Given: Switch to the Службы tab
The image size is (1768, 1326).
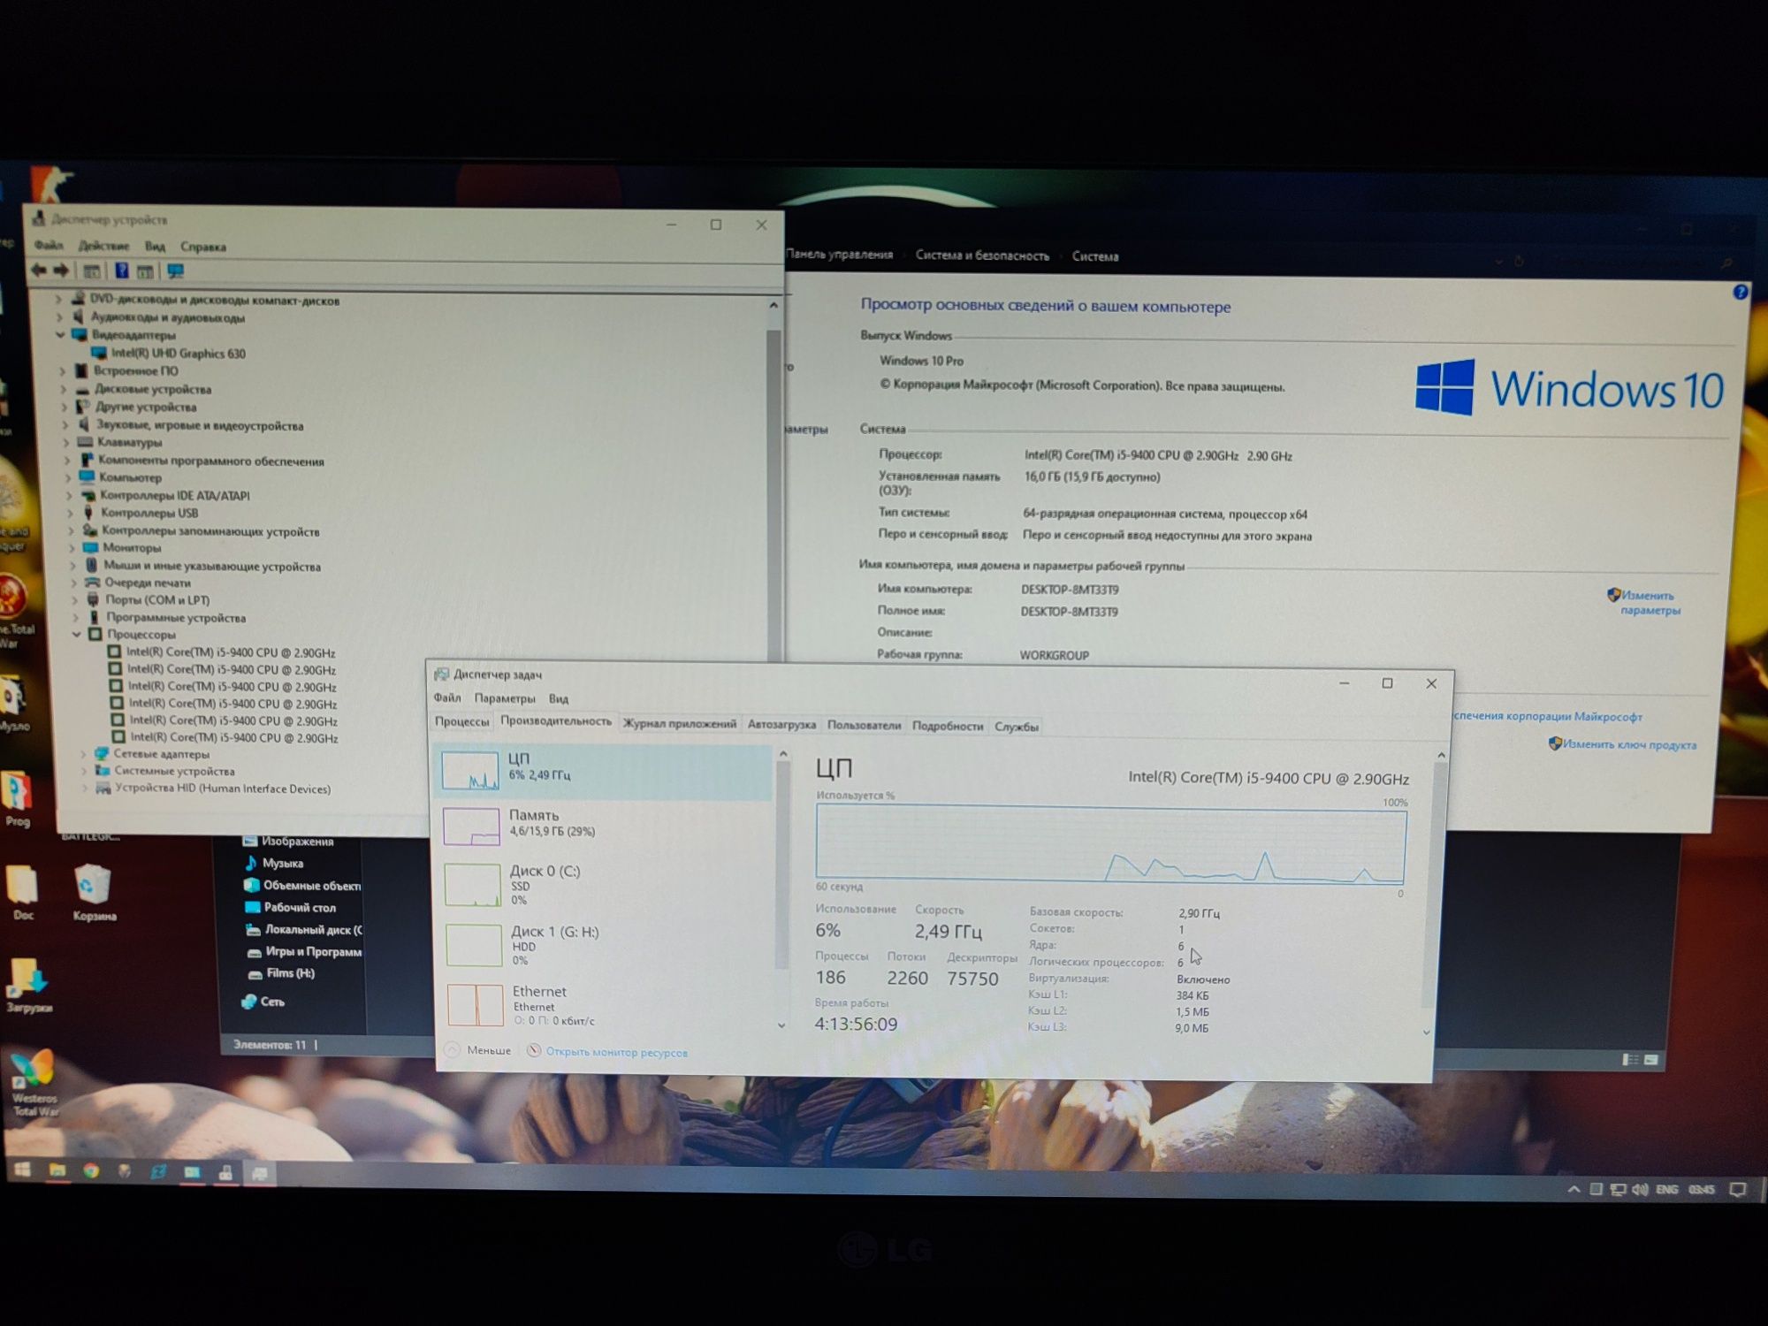Looking at the screenshot, I should tap(1017, 727).
